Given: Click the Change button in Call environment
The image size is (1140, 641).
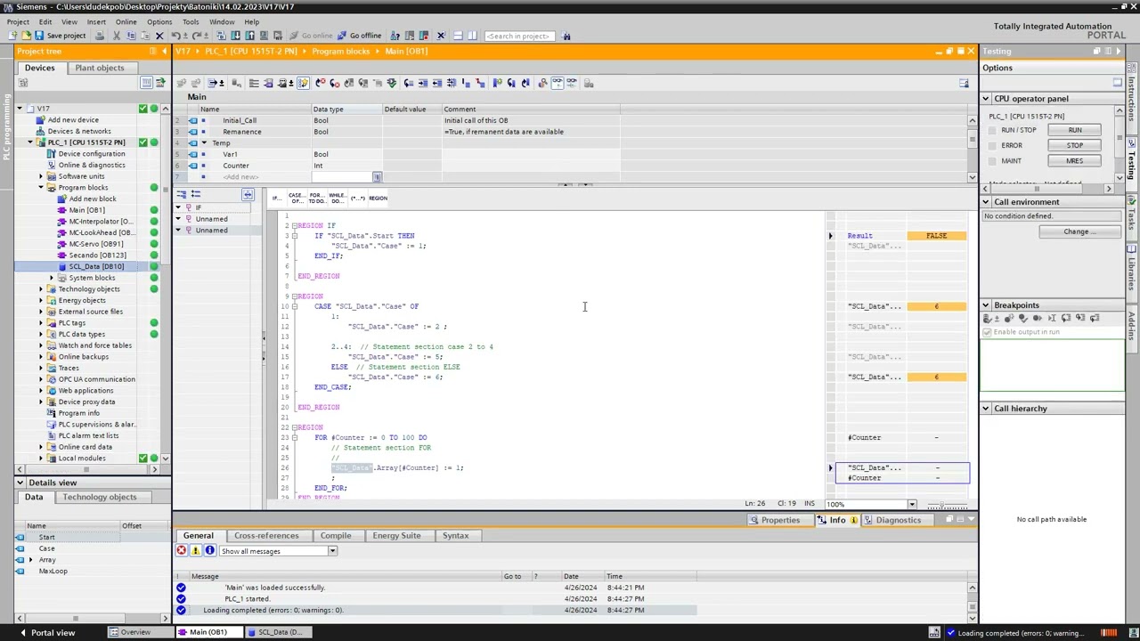Looking at the screenshot, I should tap(1079, 231).
